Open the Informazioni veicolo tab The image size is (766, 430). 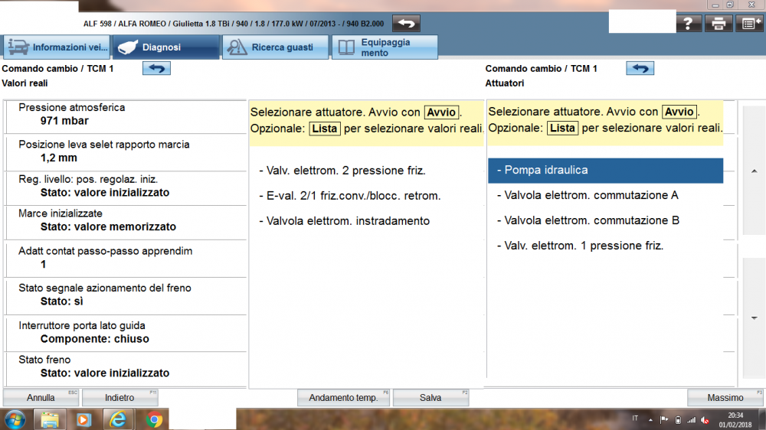(57, 47)
